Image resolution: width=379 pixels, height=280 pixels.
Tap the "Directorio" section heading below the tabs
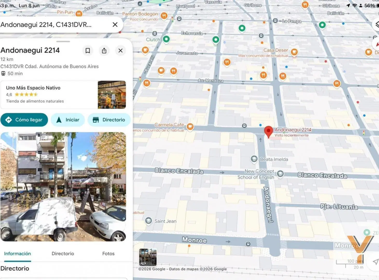(15, 268)
